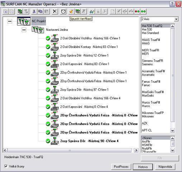
Task: Open the 2 Axis dropdown
Action: pyautogui.click(x=176, y=19)
